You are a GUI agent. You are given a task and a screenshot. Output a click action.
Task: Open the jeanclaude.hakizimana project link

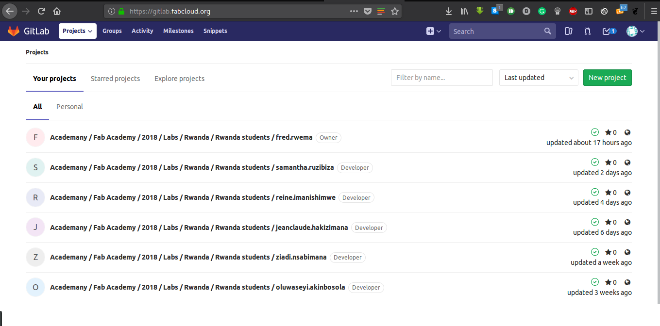(199, 227)
